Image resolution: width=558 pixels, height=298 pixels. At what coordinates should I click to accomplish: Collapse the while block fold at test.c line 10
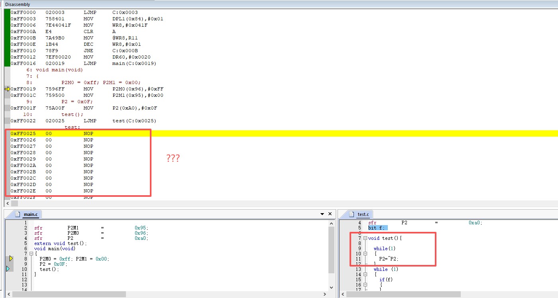[365, 254]
